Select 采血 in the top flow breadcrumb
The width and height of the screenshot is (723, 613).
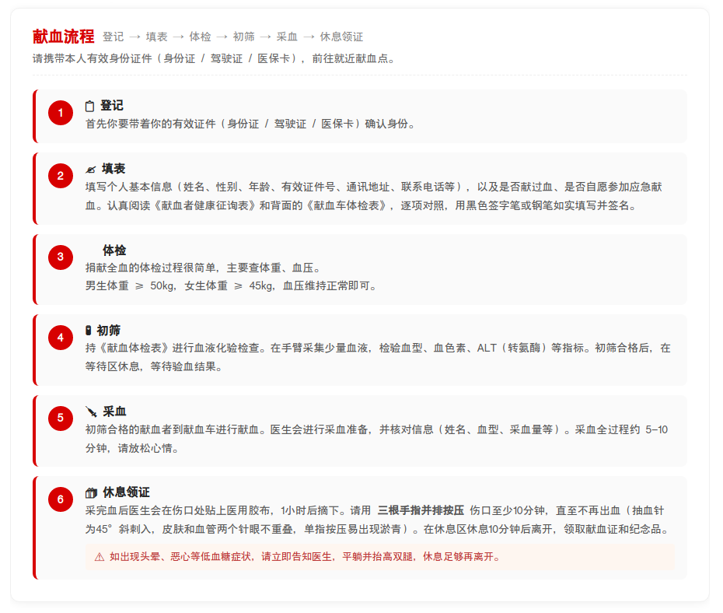287,37
